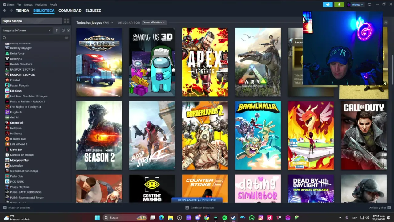This screenshot has height=222, width=394.
Task: Open the Apex Legends cover
Action: click(x=205, y=62)
